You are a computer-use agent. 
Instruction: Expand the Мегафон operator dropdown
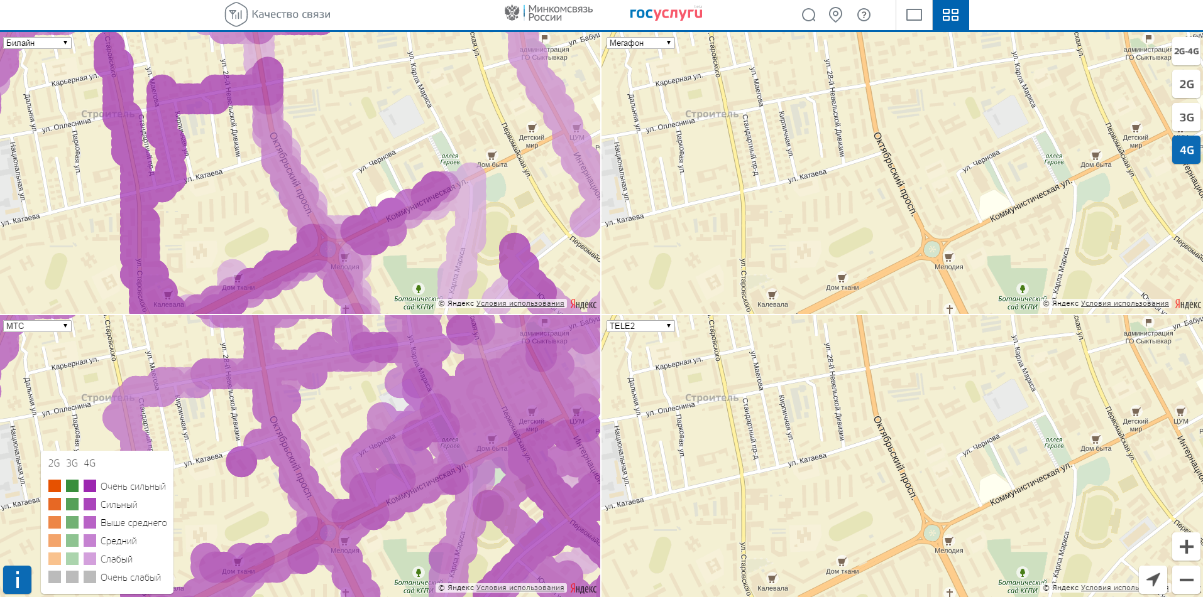click(x=640, y=43)
